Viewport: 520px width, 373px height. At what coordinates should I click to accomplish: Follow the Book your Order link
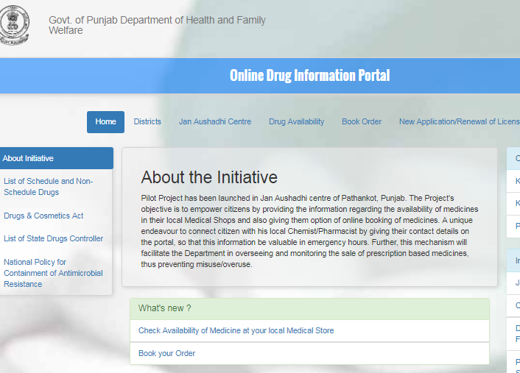(166, 353)
